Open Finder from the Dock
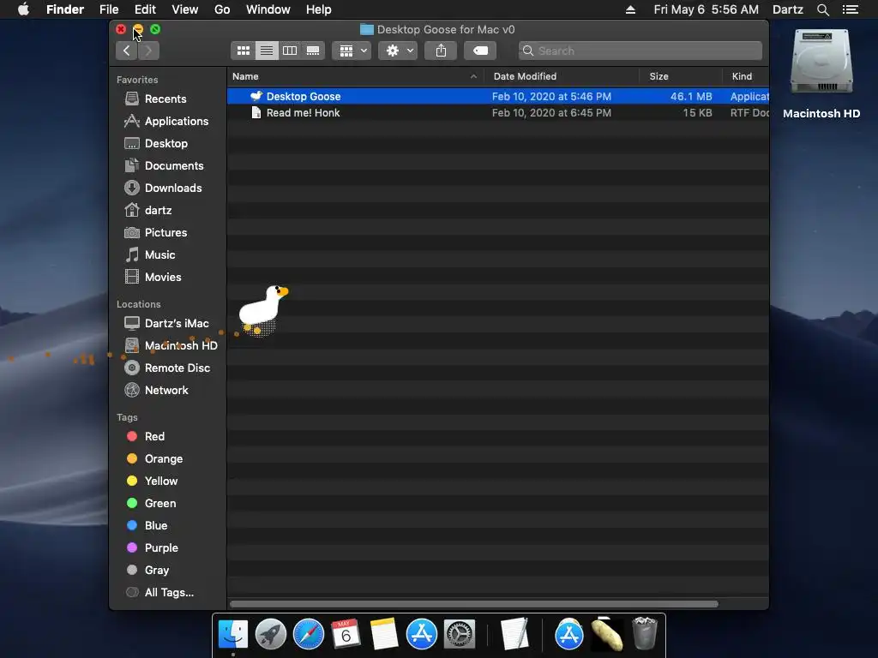Viewport: 878px width, 658px height. (x=233, y=635)
